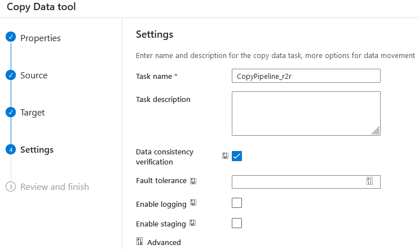The width and height of the screenshot is (419, 249).
Task: Click the info icon next to Enable logging
Action: (x=193, y=203)
